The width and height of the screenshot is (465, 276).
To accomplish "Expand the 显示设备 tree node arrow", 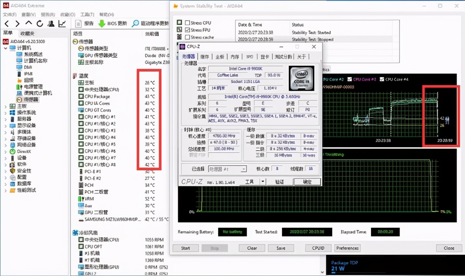I will pos(5,126).
